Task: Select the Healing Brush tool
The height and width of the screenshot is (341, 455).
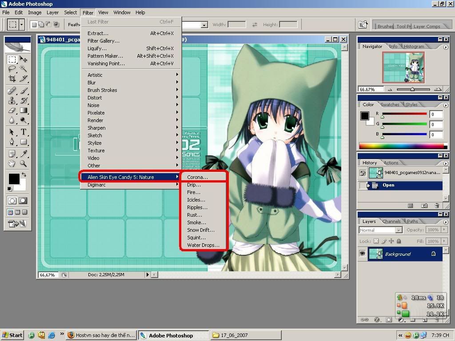Action: pos(12,91)
